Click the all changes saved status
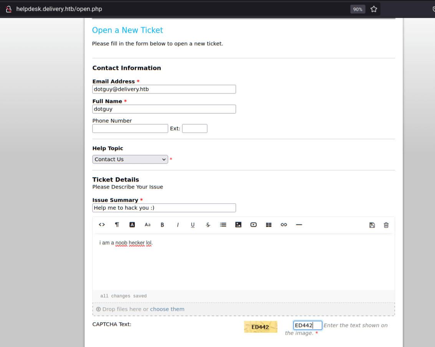 click(124, 296)
